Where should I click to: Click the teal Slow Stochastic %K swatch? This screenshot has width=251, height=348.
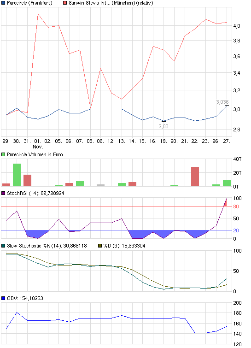[x=3, y=246]
